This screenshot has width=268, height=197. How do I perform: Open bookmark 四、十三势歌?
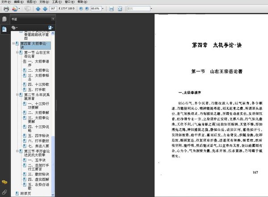click(38, 84)
